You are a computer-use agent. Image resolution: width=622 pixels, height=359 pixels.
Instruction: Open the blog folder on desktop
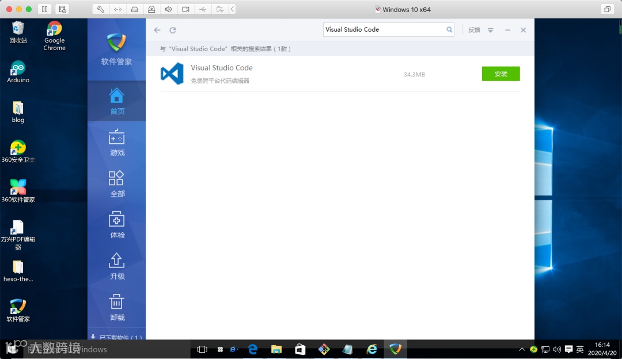pos(18,112)
